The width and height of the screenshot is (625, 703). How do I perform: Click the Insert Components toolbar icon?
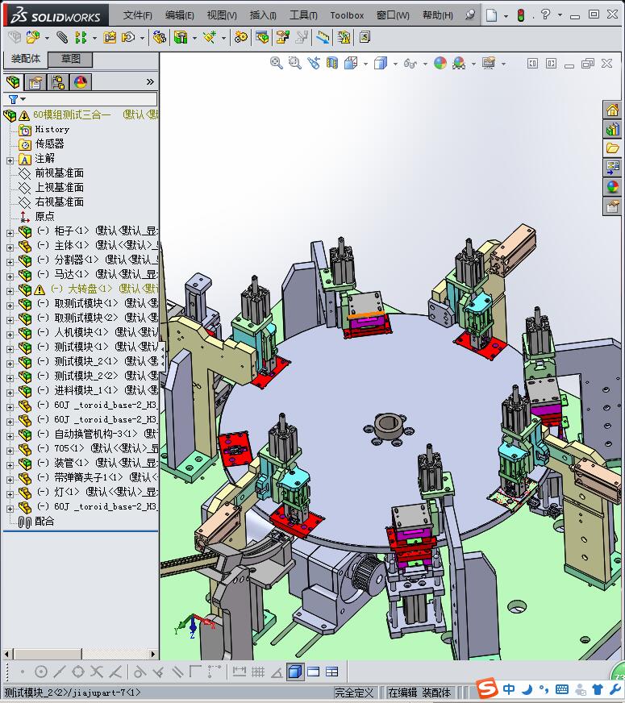33,37
